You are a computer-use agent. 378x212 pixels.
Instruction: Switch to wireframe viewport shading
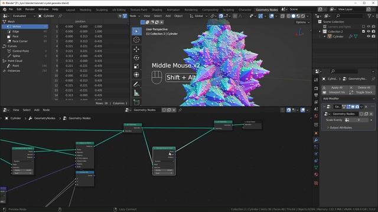pos(289,16)
